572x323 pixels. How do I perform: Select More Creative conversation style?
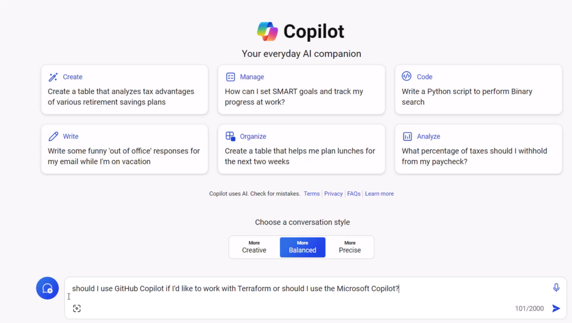pos(254,247)
